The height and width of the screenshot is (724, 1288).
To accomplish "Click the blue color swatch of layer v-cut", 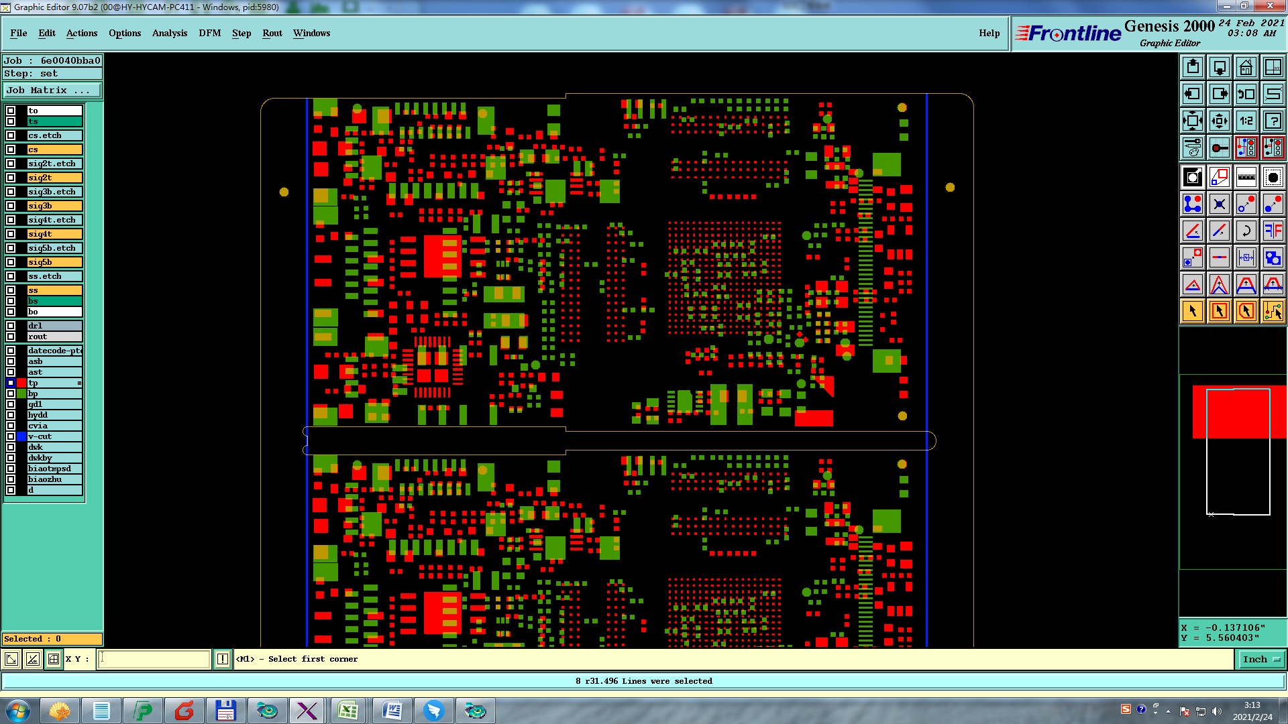I will click(21, 436).
